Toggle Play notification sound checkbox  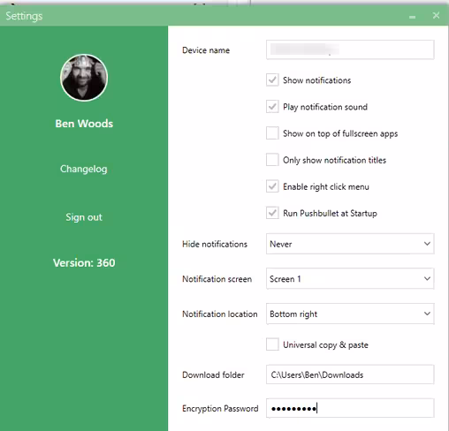(272, 107)
